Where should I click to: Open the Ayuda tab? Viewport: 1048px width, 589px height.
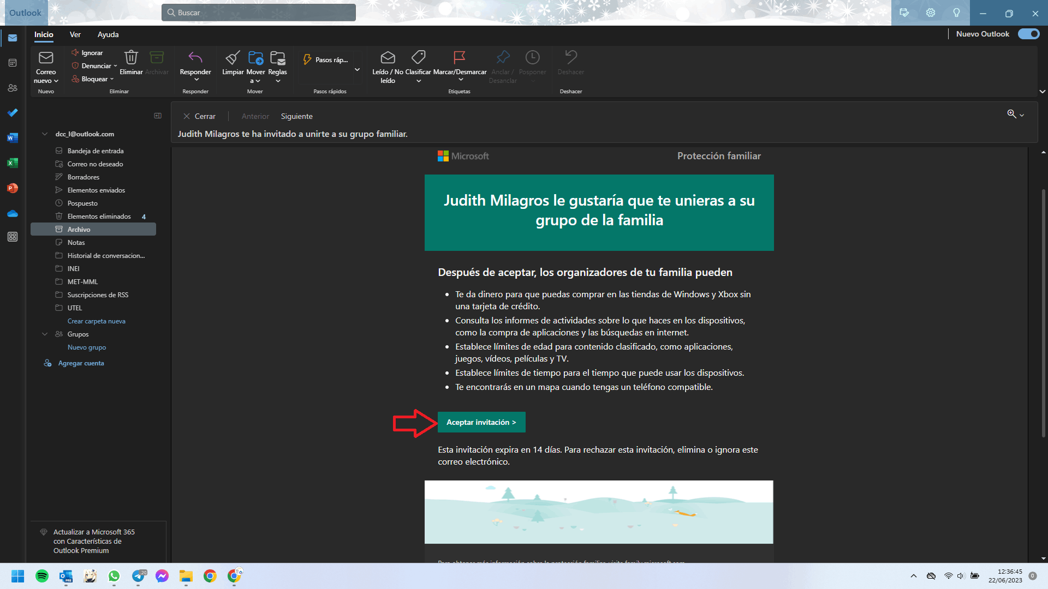coord(108,34)
